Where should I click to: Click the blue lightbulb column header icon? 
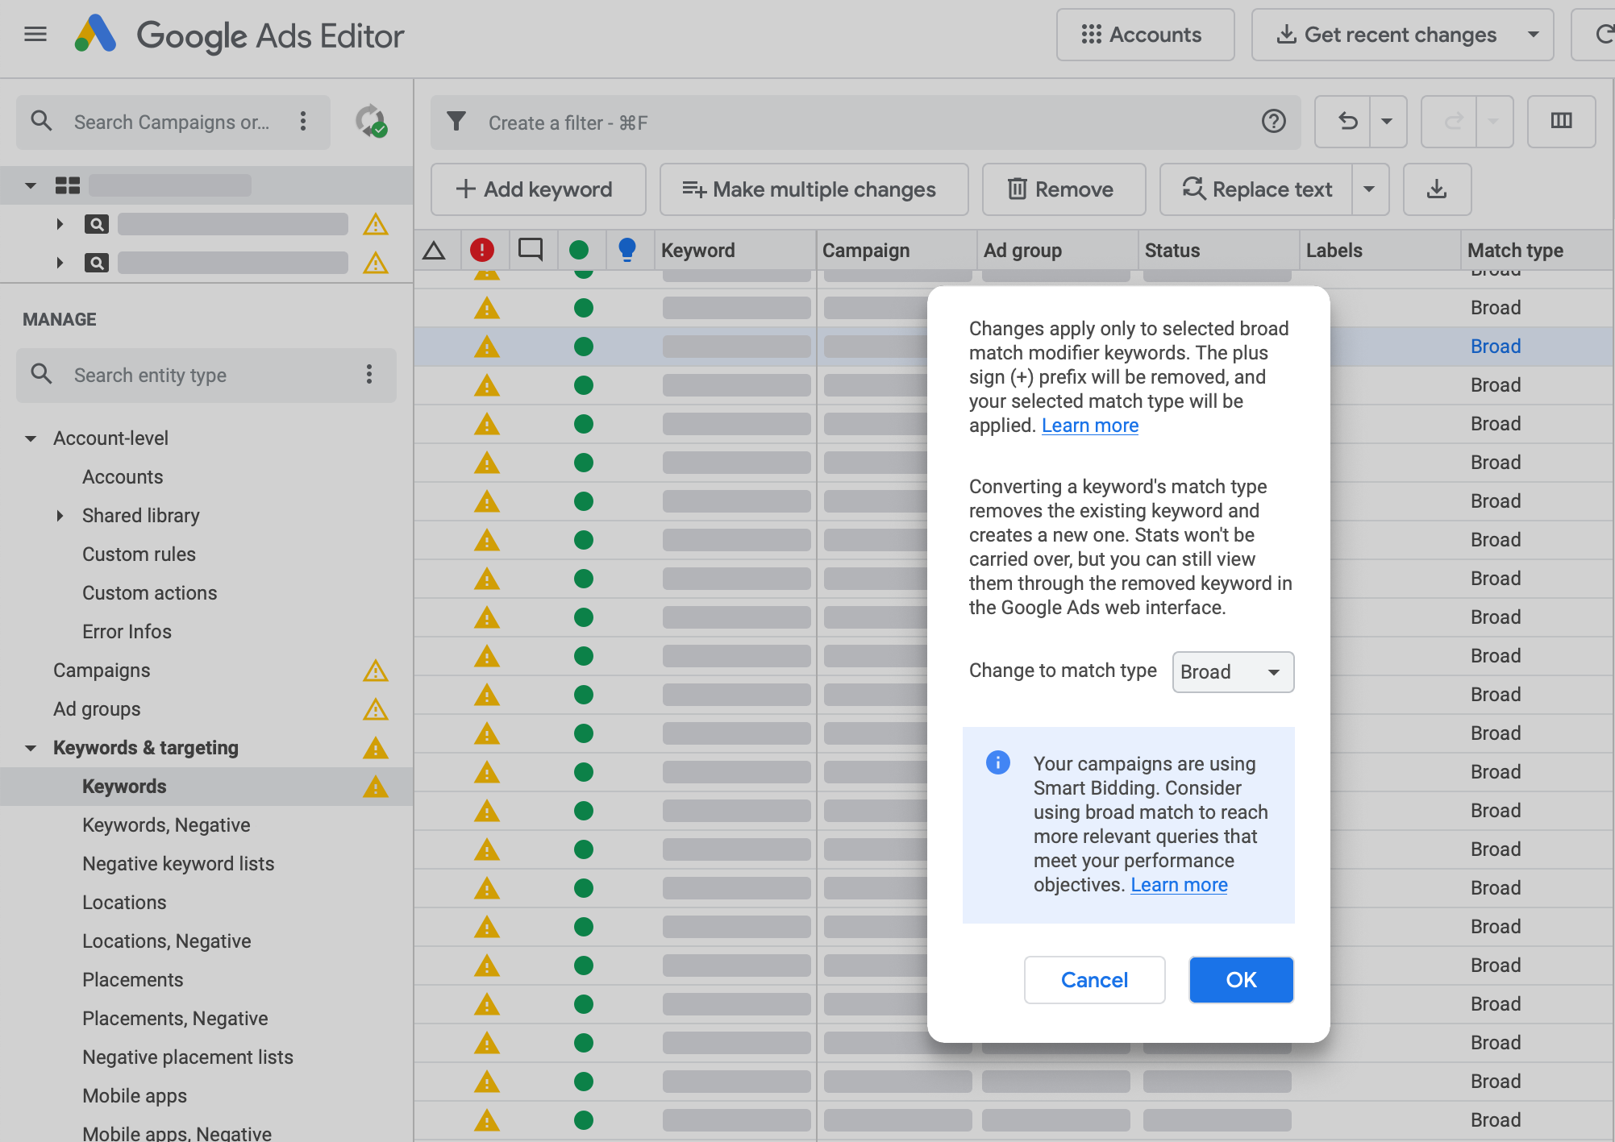click(x=629, y=250)
